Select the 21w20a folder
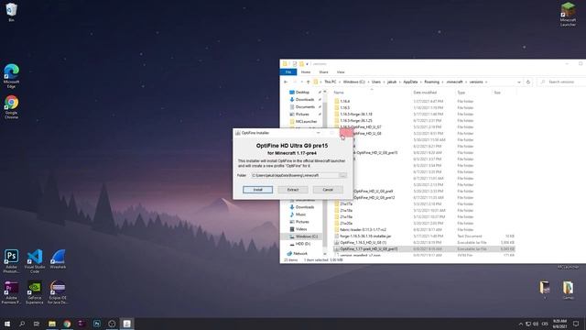The width and height of the screenshot is (586, 330). click(x=346, y=224)
